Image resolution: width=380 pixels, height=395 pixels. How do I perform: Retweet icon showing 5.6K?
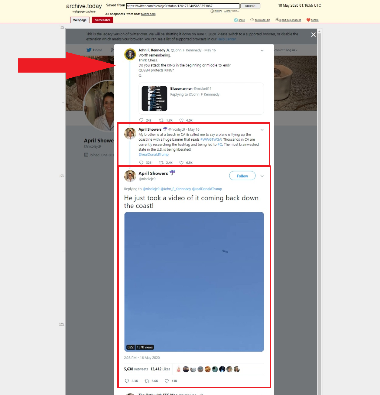[x=147, y=381]
